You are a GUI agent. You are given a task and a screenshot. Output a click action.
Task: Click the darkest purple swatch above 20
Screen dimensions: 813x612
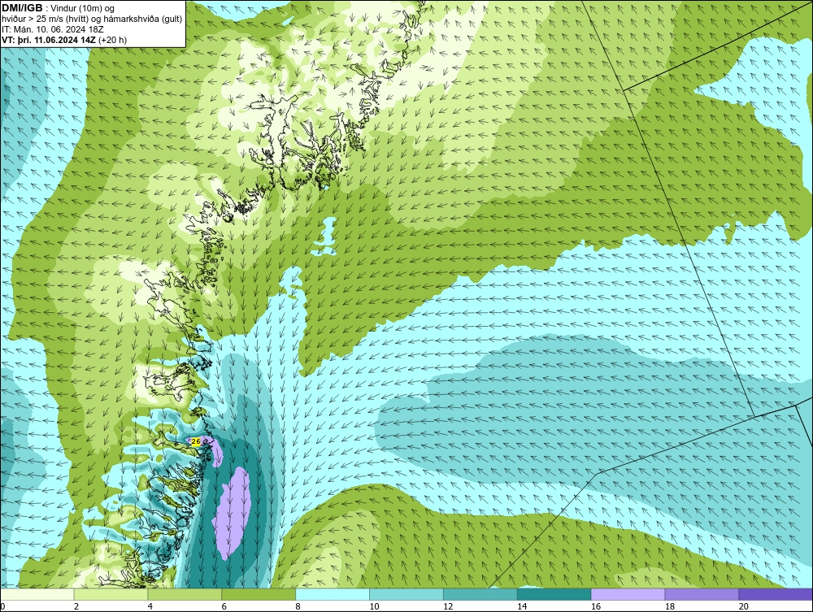coord(776,594)
